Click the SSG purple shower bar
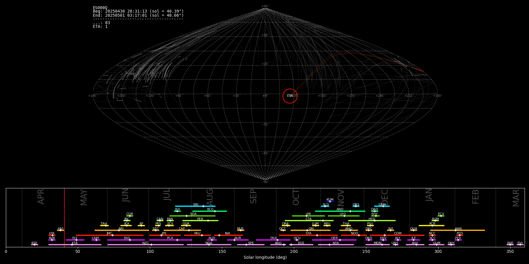This screenshot has height=264, width=529. click(126, 240)
